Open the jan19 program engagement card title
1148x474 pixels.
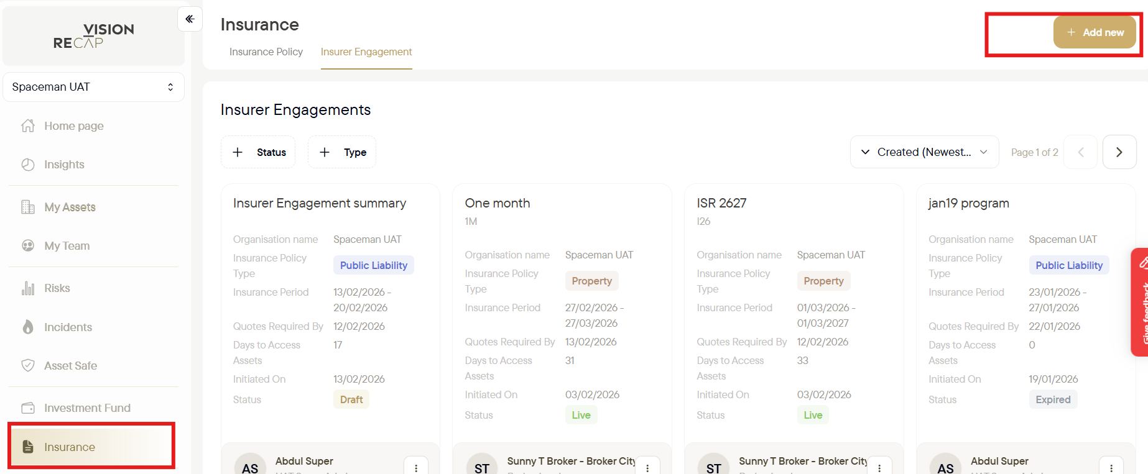969,203
